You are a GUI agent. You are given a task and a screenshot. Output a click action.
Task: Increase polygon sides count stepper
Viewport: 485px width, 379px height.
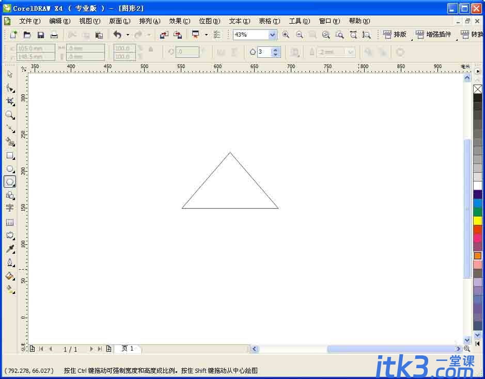(x=276, y=50)
